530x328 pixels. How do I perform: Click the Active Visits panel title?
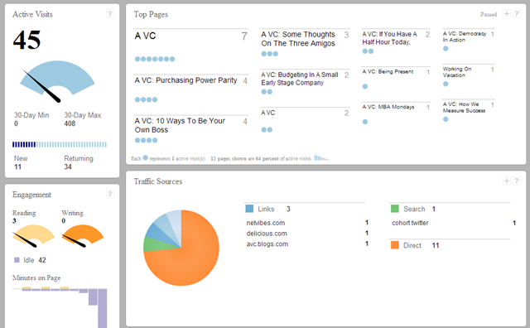tap(32, 14)
